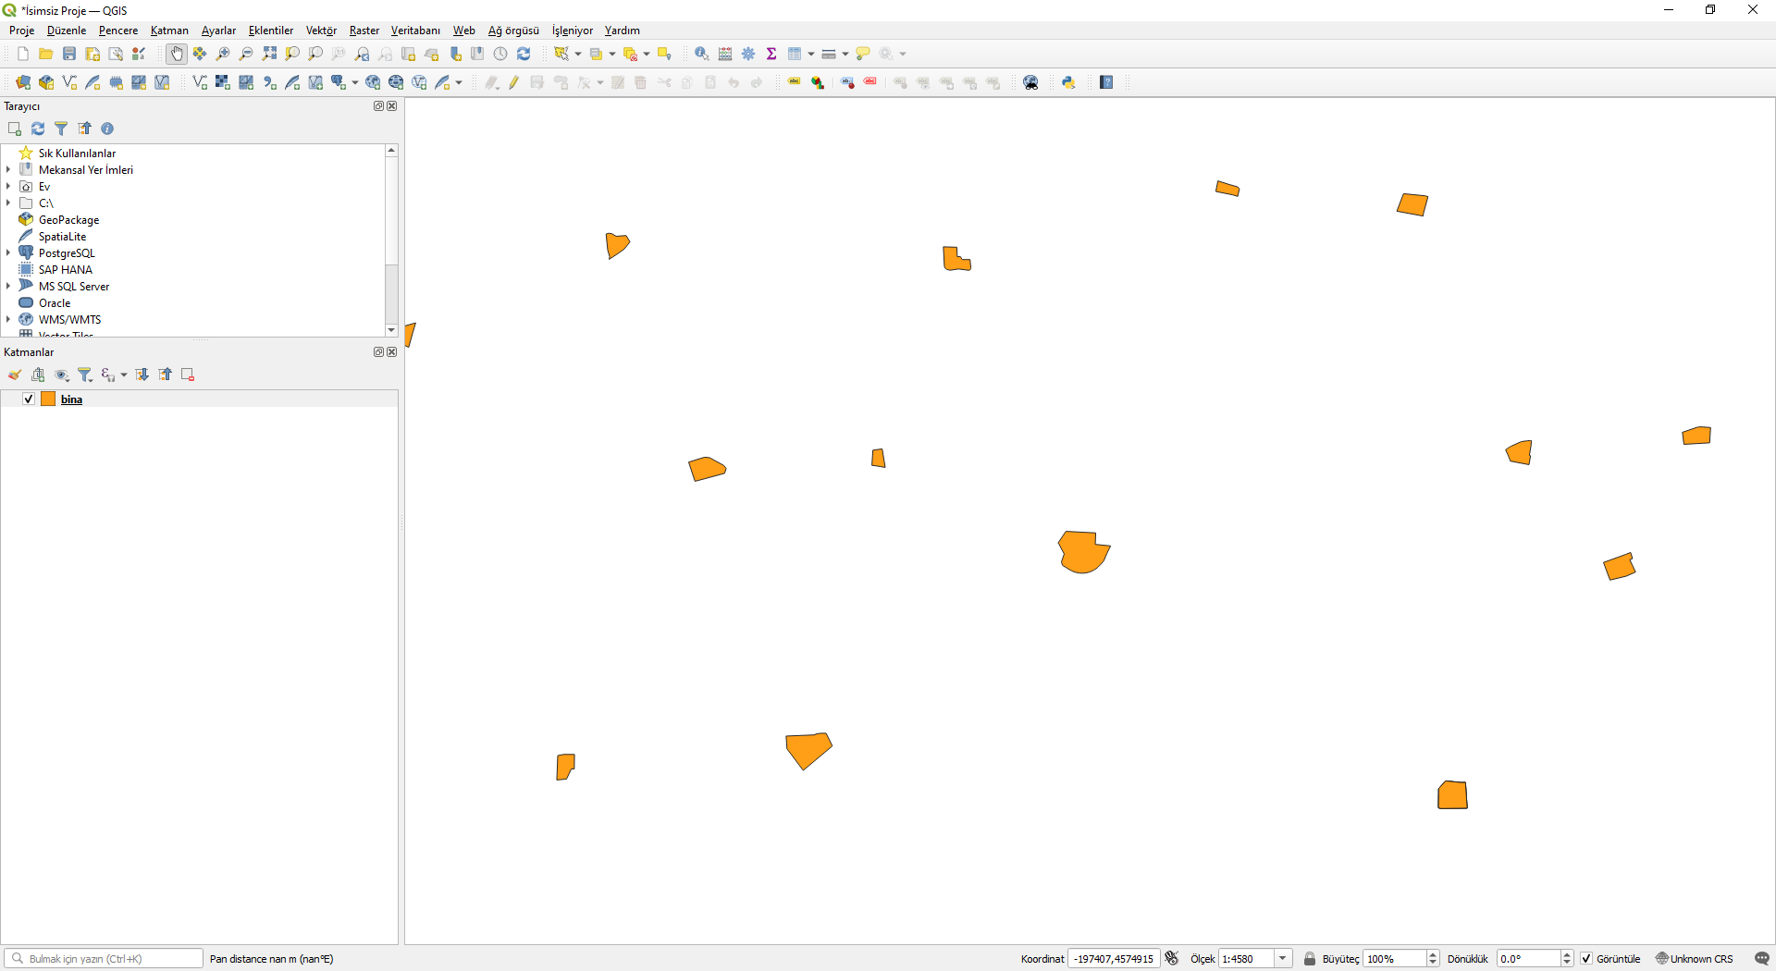The image size is (1776, 971).
Task: Click the Bulmak için yazın search field
Action: pyautogui.click(x=104, y=958)
